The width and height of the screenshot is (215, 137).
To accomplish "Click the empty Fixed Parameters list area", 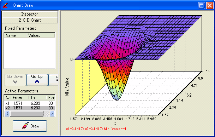I will coord(30,53).
